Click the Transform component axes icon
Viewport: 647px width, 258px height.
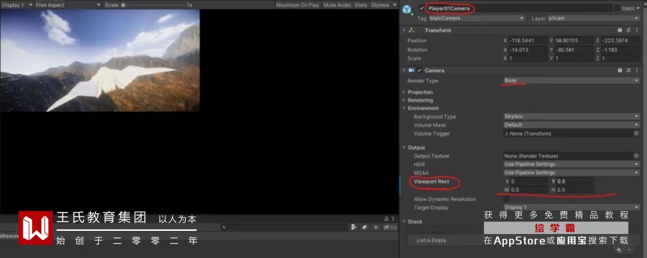(x=411, y=31)
